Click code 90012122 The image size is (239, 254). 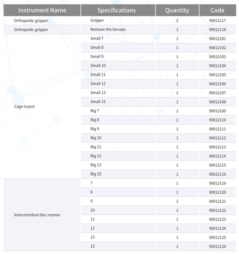pyautogui.click(x=217, y=210)
